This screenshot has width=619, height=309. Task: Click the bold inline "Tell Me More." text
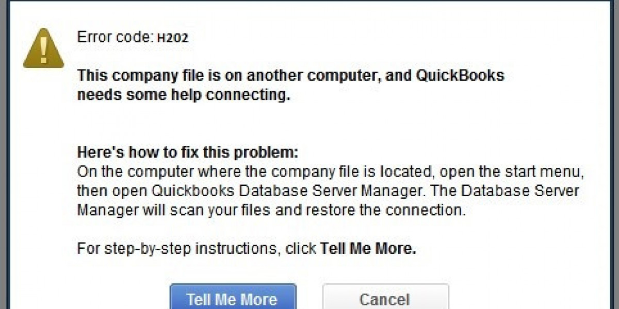coord(368,249)
